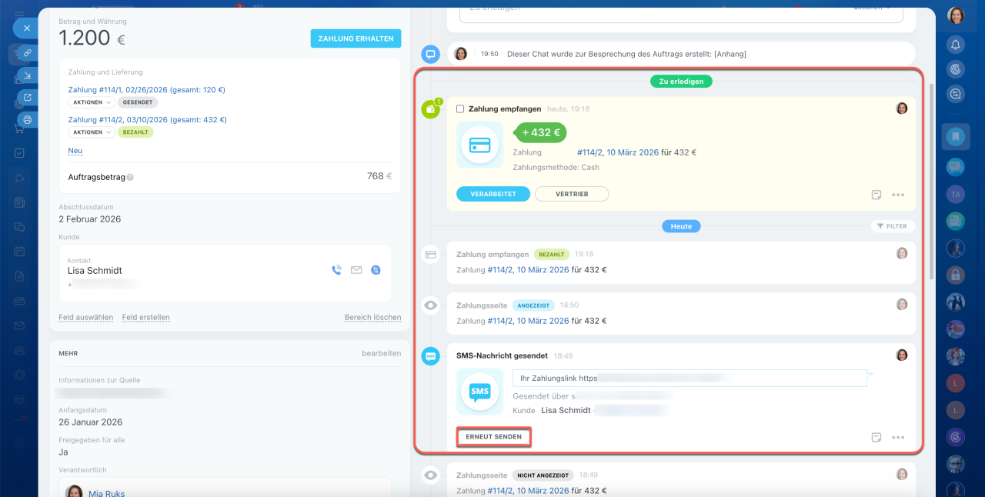The height and width of the screenshot is (497, 985).
Task: Click Feld auswählen link
Action: (x=86, y=317)
